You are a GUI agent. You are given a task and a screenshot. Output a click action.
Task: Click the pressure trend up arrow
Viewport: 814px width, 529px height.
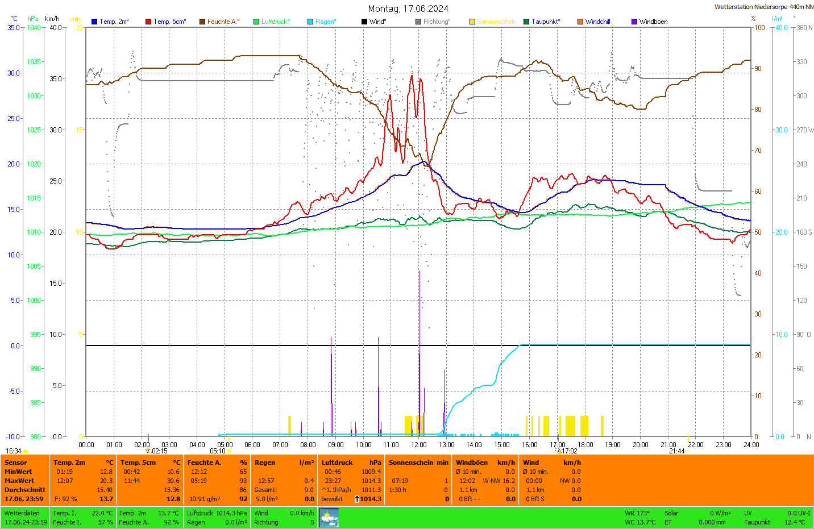click(356, 499)
